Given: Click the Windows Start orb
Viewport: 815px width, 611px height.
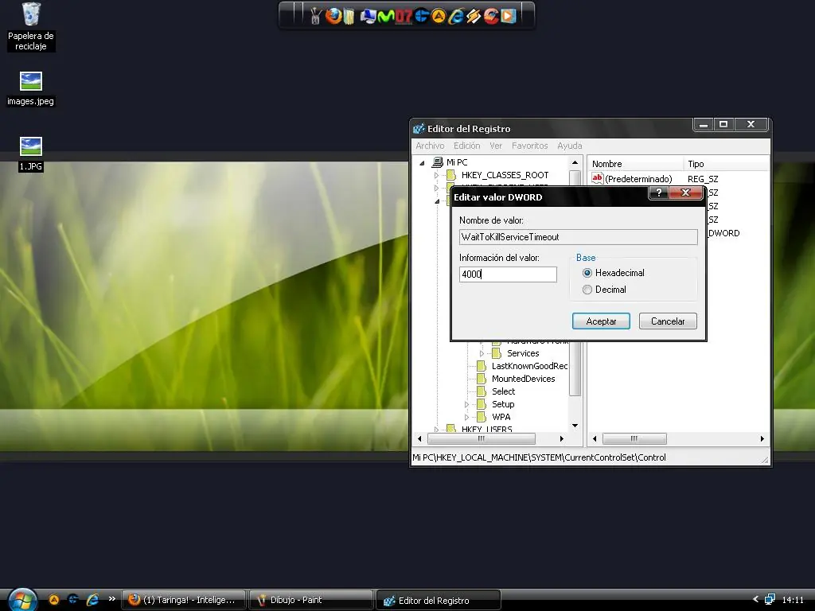Looking at the screenshot, I should coord(22,600).
